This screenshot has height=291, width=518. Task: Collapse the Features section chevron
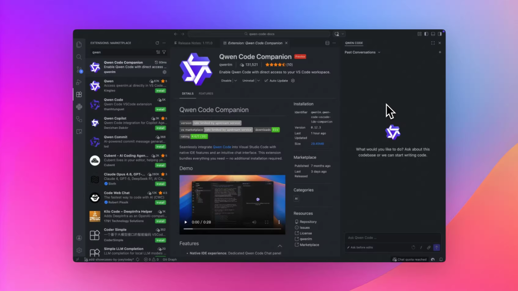coord(280,246)
